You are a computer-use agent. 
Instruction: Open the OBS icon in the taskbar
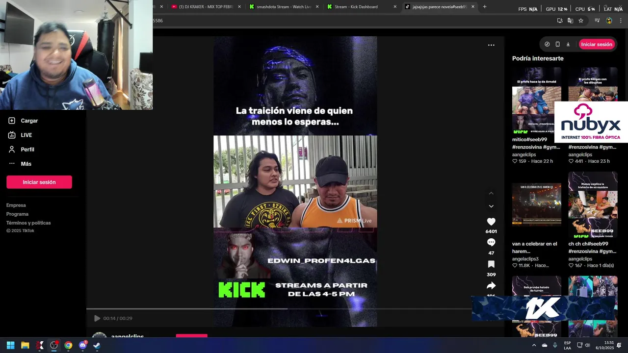pyautogui.click(x=54, y=345)
